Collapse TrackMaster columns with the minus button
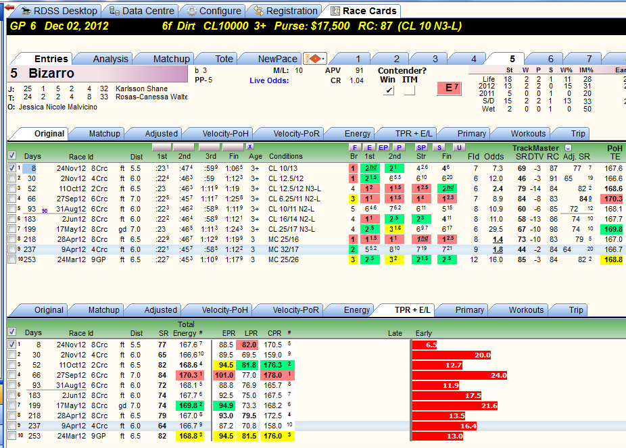Viewport: 626px width, 448px height. click(568, 147)
